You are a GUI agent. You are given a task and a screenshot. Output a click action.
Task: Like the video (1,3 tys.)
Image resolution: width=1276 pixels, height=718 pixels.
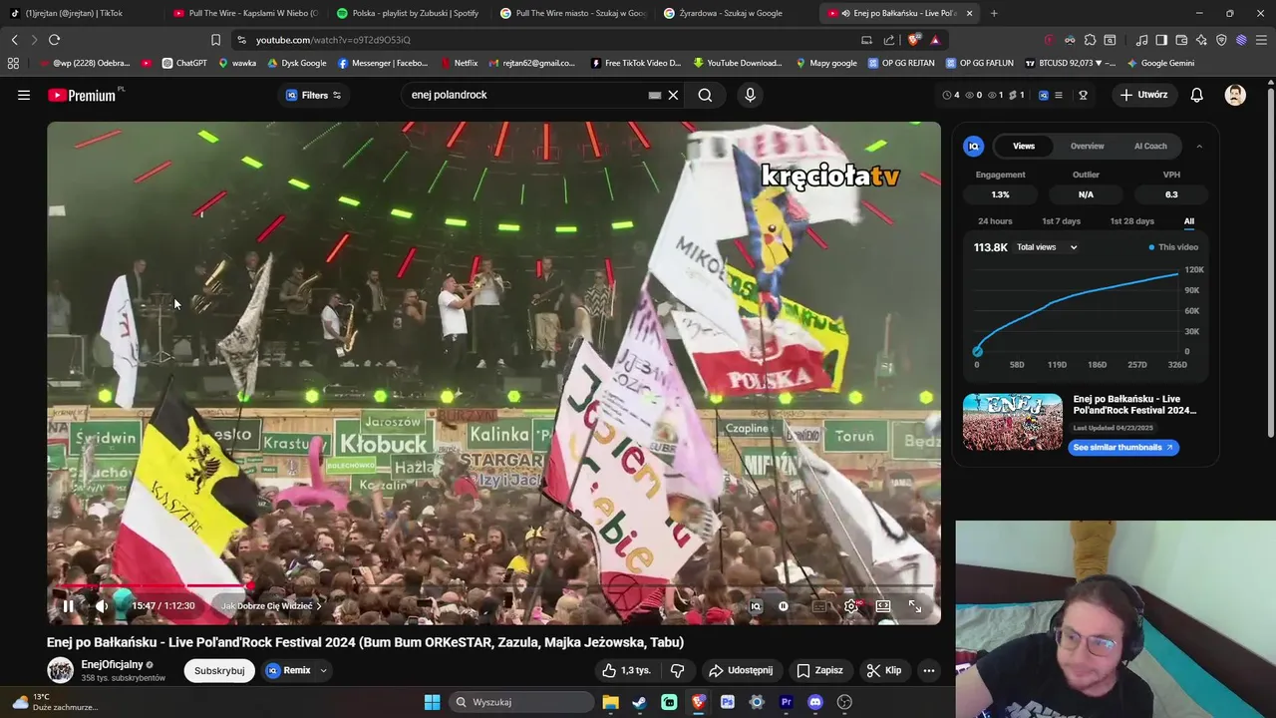[626, 670]
